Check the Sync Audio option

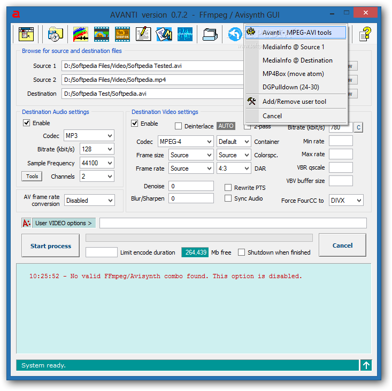pos(228,198)
